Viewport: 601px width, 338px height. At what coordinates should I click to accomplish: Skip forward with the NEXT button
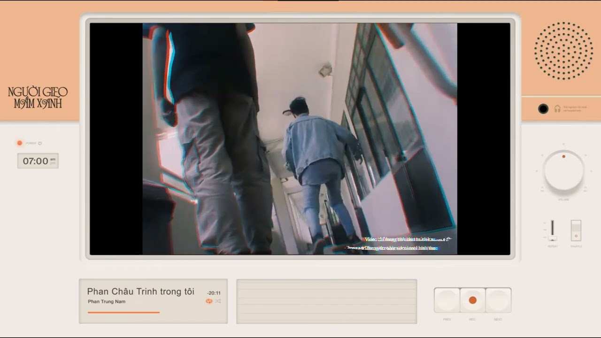pos(498,300)
